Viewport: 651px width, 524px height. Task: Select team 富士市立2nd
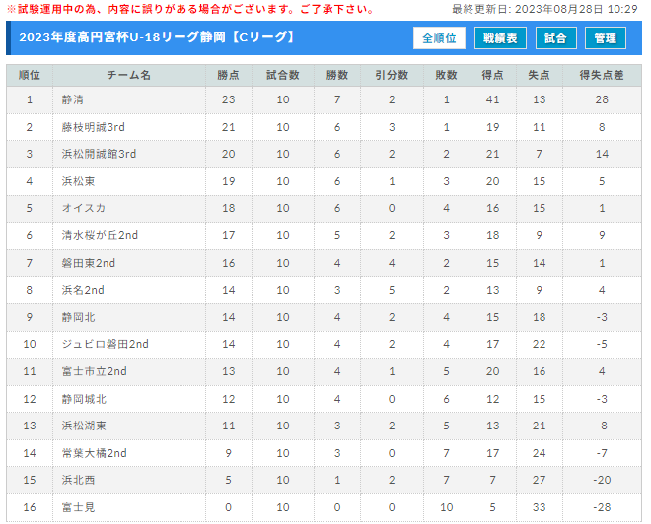(95, 371)
